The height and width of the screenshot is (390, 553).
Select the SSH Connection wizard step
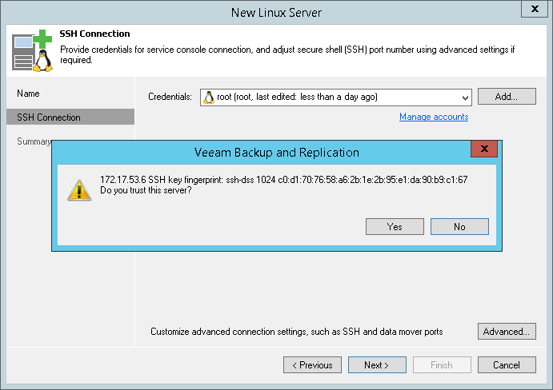click(x=70, y=117)
